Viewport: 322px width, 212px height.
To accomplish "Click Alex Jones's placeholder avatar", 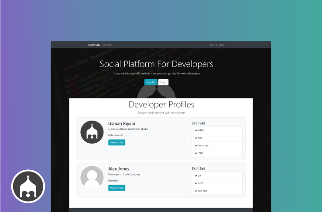I will (x=92, y=177).
